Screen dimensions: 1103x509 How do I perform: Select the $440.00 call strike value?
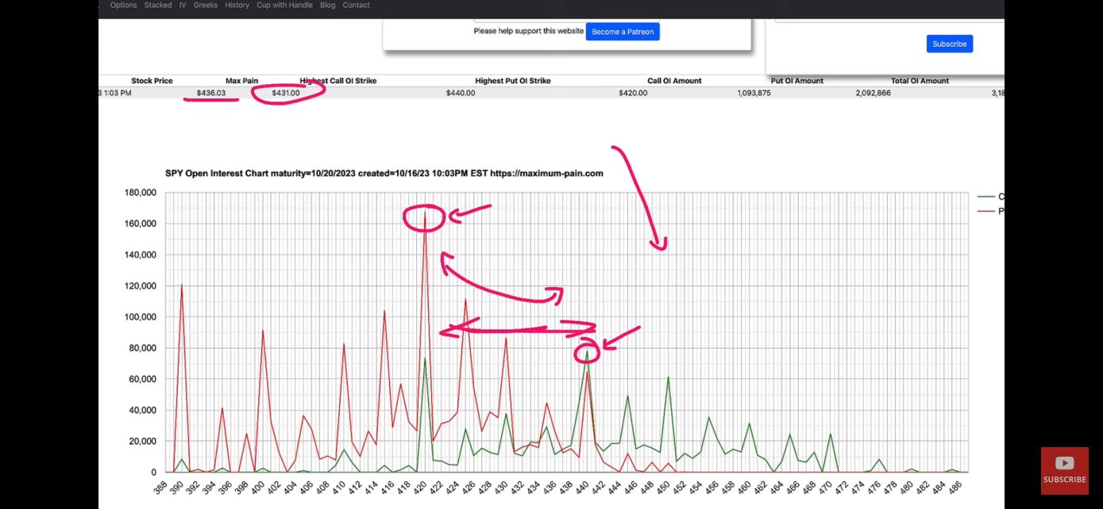[x=461, y=93]
